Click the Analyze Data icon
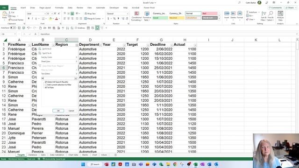Image resolution: width=299 pixels, height=168 pixels. coord(280,14)
